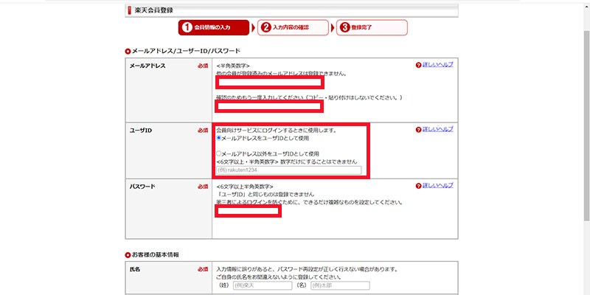The image size is (590, 295).
Task: Click the help question-mark icon in パスワード row
Action: [x=419, y=187]
